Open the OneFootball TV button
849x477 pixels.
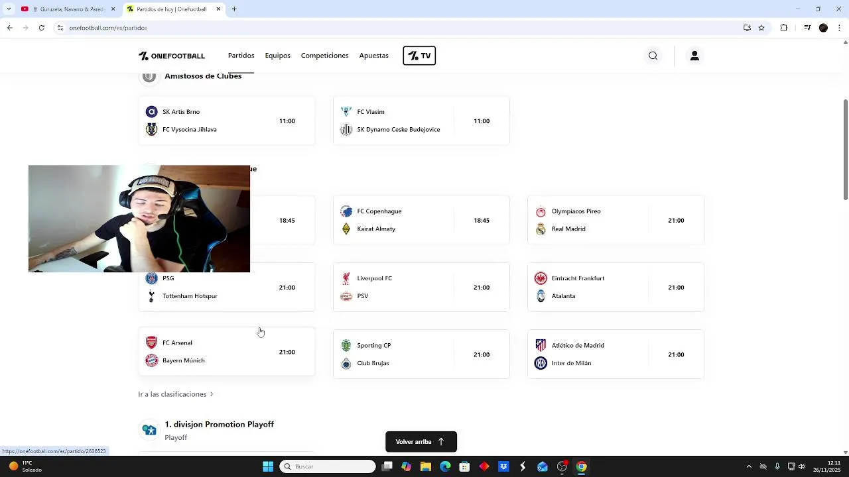click(419, 56)
